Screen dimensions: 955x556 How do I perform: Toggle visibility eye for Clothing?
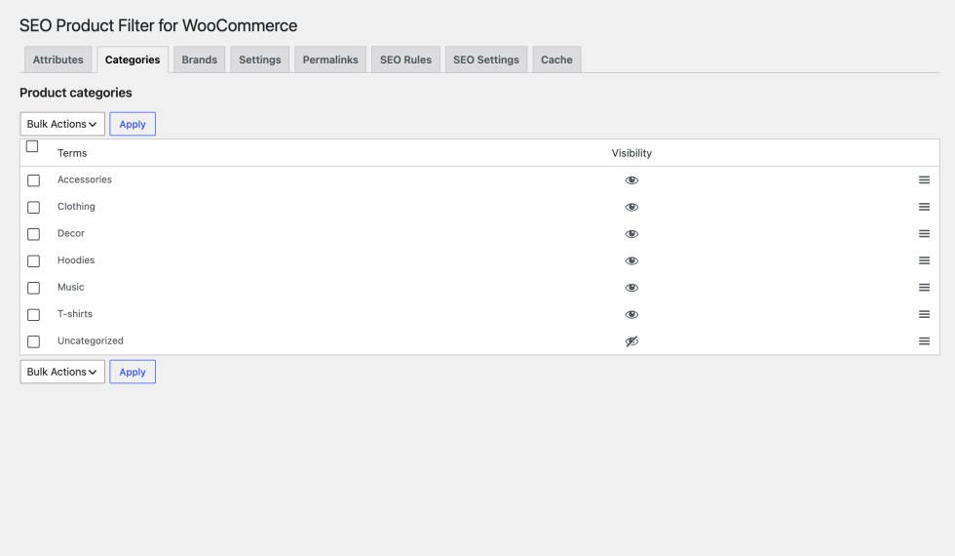tap(631, 207)
